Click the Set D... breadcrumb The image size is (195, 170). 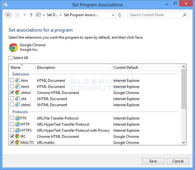coord(52,15)
